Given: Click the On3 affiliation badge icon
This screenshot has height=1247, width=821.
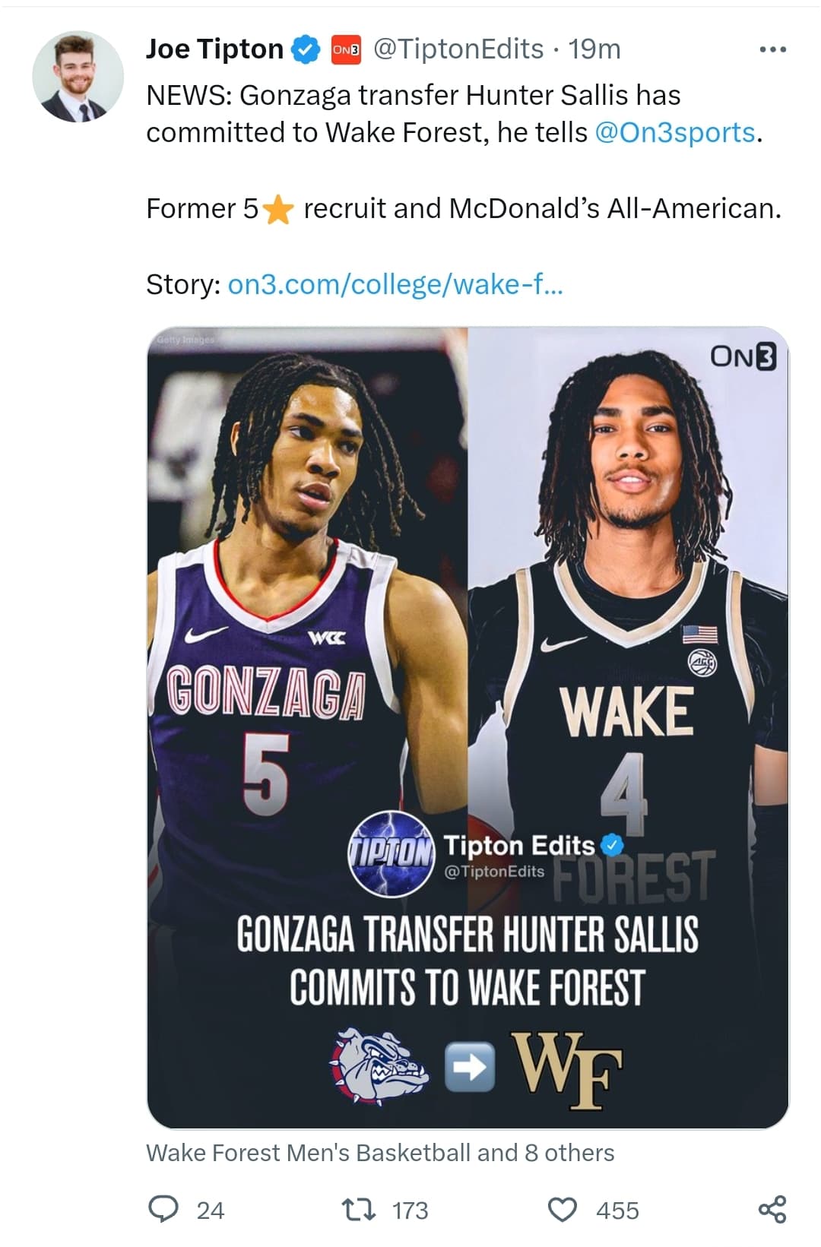Looking at the screenshot, I should point(346,49).
